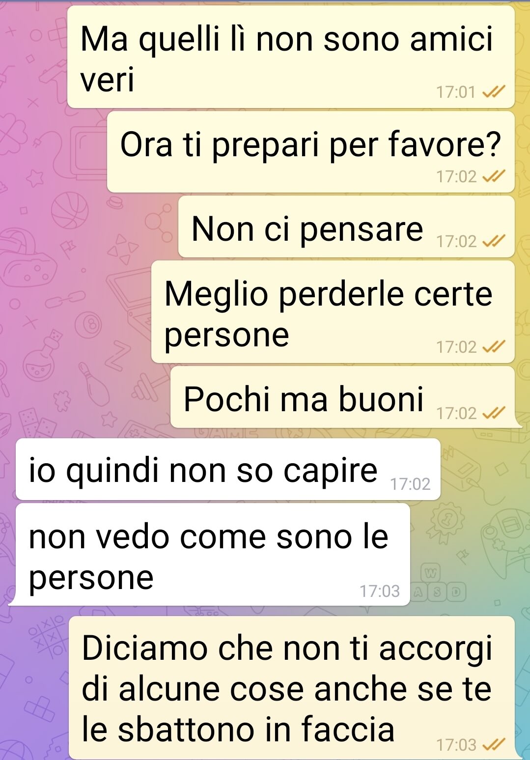The image size is (530, 760).
Task: Click the read ticks beside 'Pochi ma buoni'
Action: click(x=494, y=413)
